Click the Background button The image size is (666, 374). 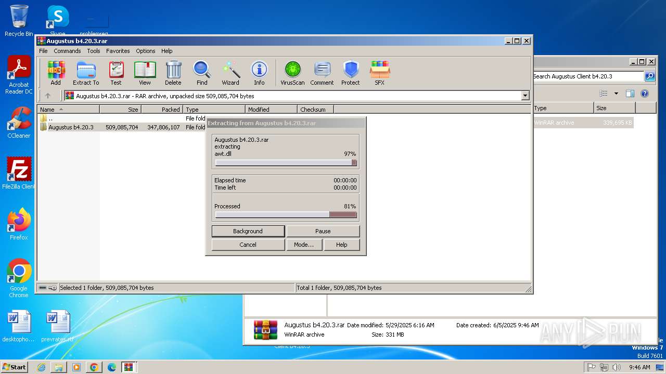point(248,231)
